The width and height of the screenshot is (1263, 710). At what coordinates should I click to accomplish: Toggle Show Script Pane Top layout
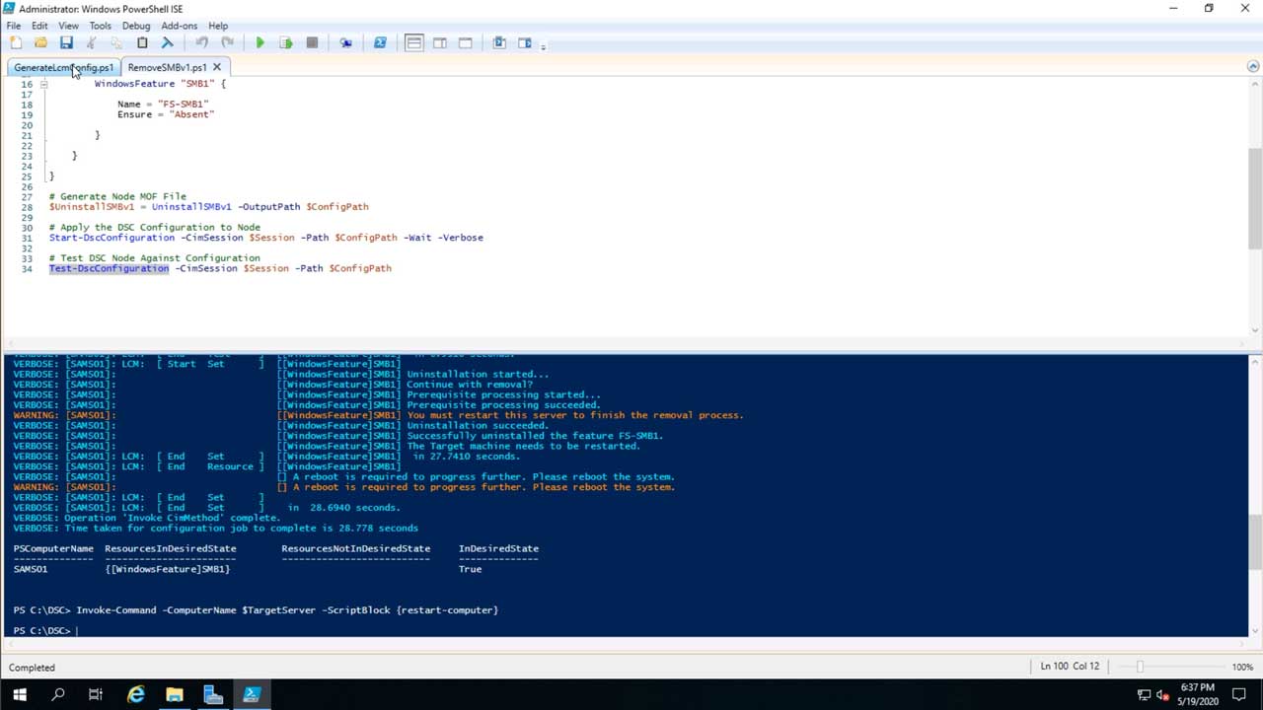click(x=413, y=43)
